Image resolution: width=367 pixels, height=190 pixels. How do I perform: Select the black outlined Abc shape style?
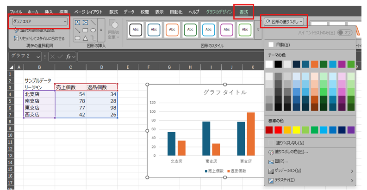136,29
